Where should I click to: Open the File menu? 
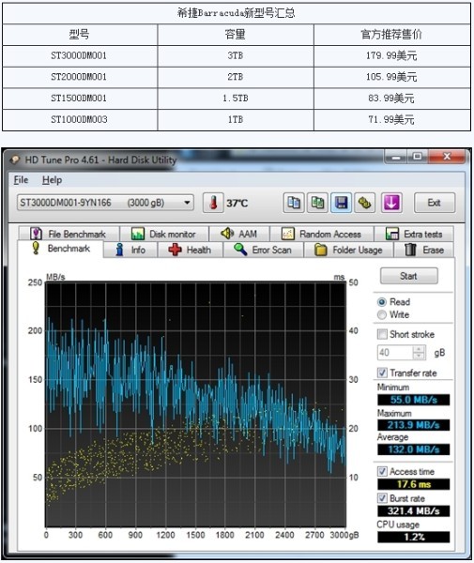pos(21,180)
